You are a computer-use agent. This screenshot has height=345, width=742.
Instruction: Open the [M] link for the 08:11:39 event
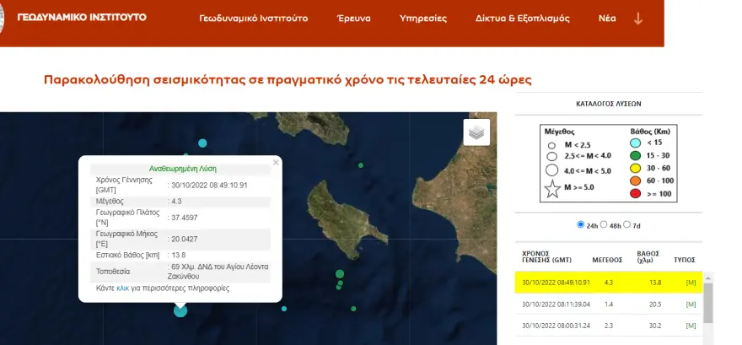(691, 304)
